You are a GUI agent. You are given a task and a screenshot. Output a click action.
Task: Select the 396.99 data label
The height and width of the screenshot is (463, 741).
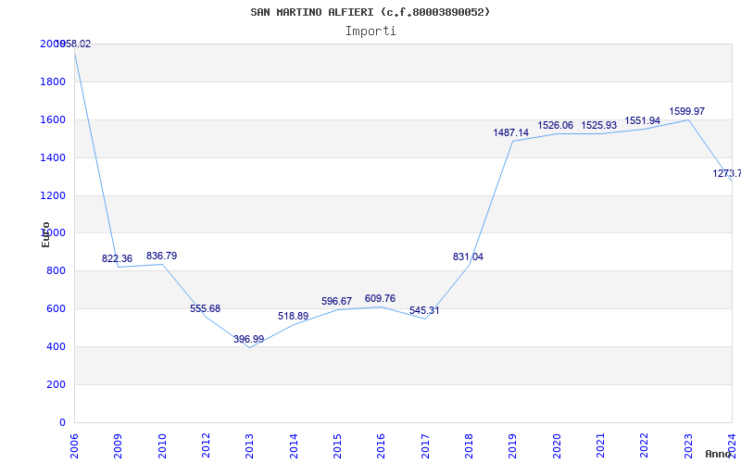(248, 339)
